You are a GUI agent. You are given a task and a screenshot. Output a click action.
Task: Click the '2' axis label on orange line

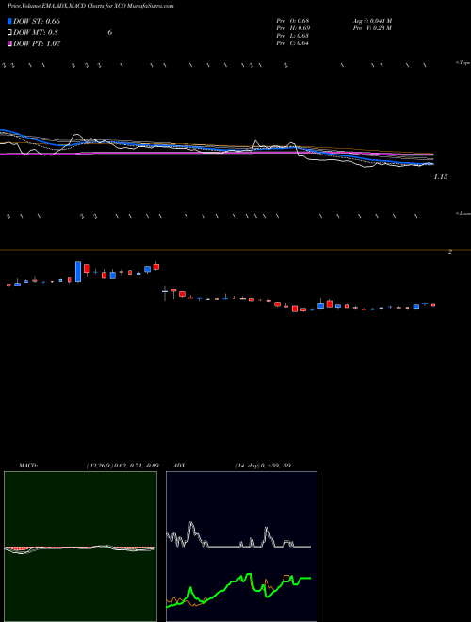coord(450,252)
